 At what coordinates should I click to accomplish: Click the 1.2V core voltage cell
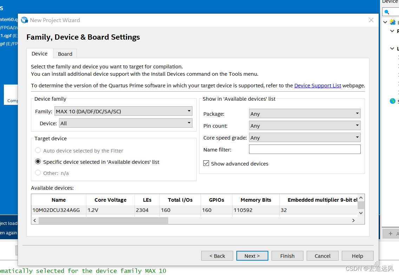coord(110,210)
